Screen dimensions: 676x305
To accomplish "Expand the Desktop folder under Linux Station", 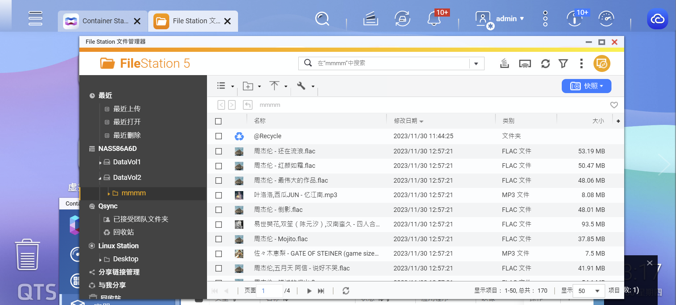I will [100, 260].
